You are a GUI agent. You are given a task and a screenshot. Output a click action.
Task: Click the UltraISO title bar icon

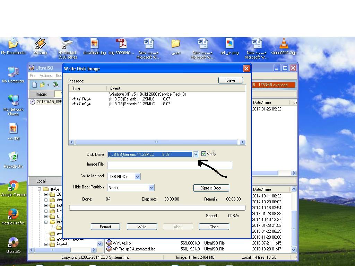32,68
